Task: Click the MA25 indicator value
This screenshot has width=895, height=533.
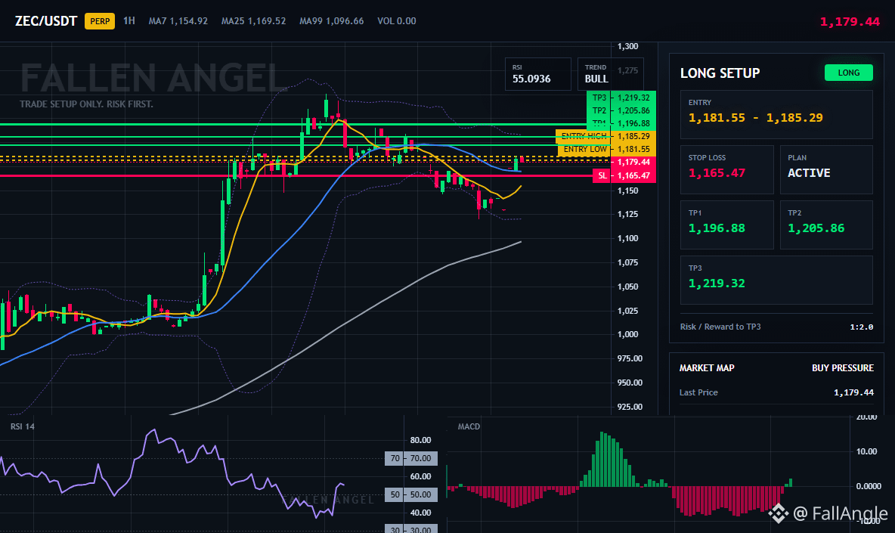Action: click(x=267, y=21)
